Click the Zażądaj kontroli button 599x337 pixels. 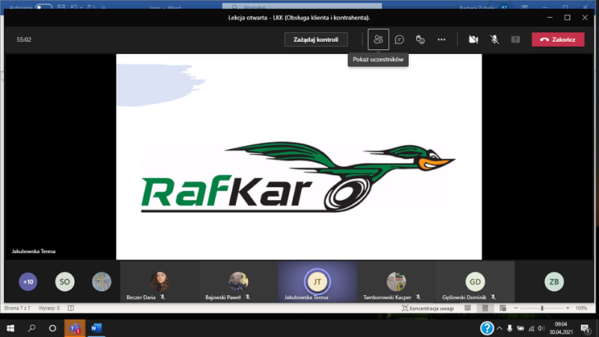click(x=316, y=40)
